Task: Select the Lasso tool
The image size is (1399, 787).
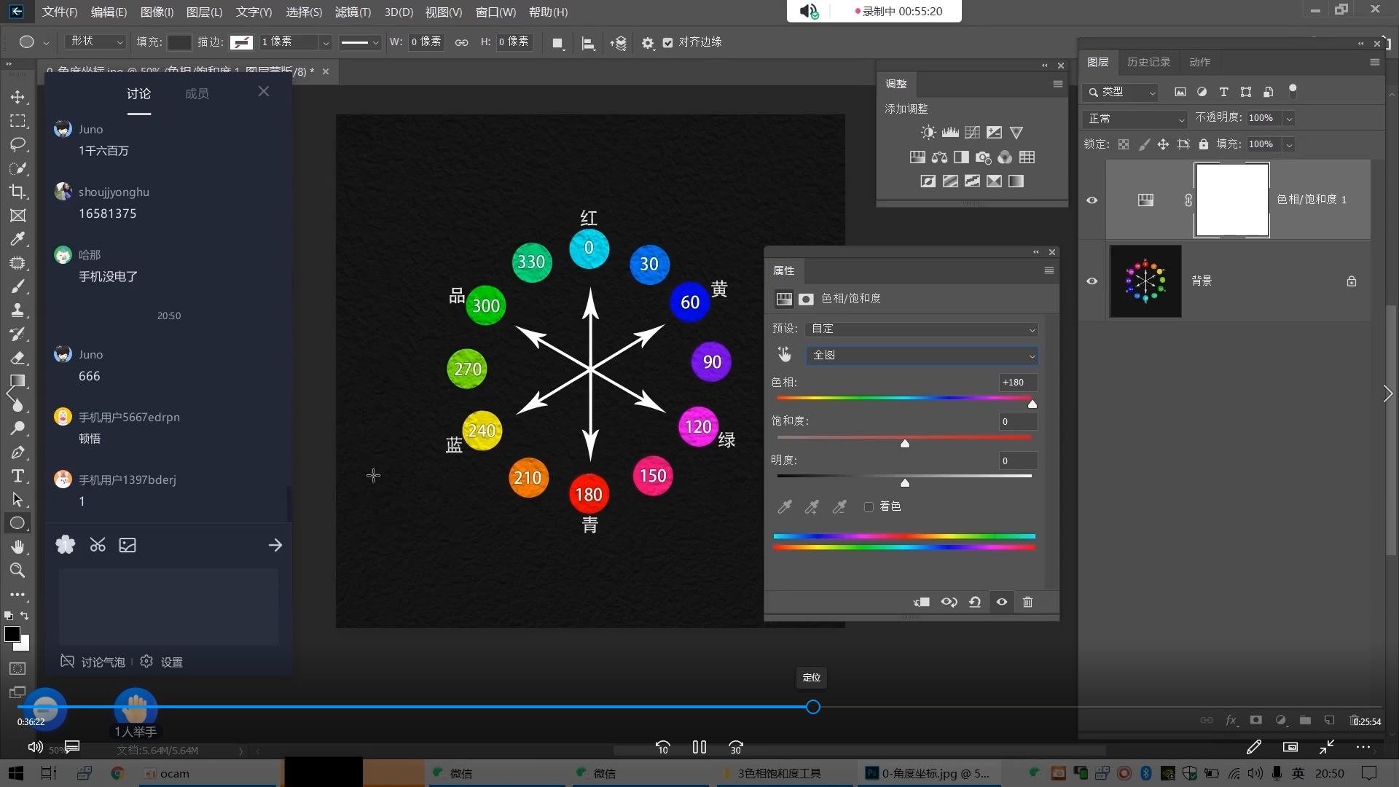Action: (17, 144)
